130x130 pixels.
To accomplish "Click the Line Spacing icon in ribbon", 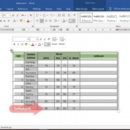I will pos(56,21).
